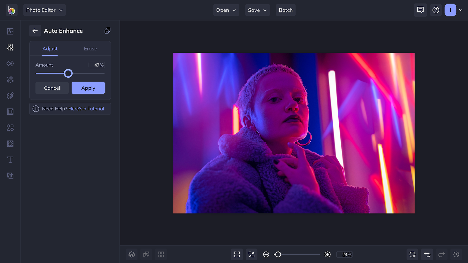Expand the Save dropdown
The width and height of the screenshot is (468, 263).
click(x=257, y=10)
